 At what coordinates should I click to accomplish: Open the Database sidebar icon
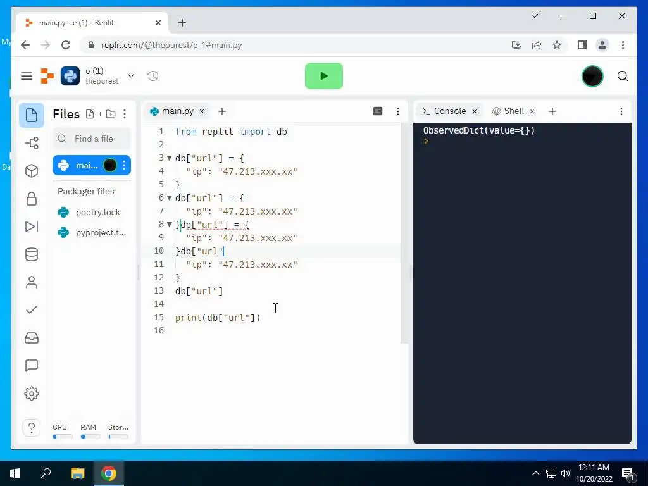click(32, 254)
